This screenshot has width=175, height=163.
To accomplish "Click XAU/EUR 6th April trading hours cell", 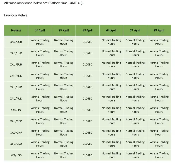I will point(111,65).
